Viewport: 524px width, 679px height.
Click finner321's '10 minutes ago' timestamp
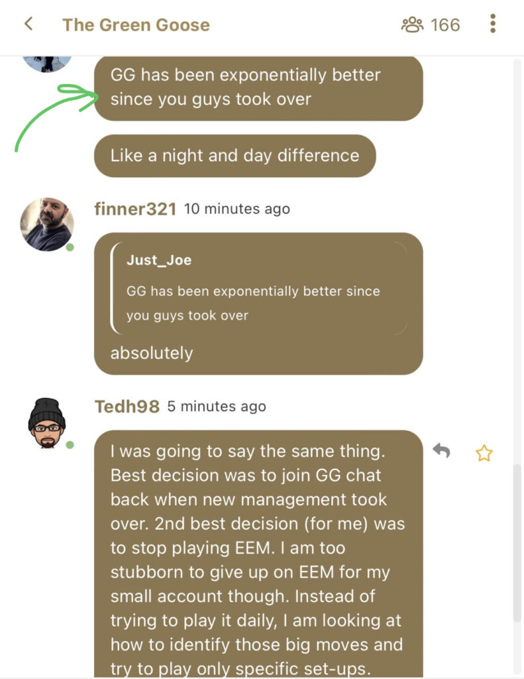coord(236,209)
